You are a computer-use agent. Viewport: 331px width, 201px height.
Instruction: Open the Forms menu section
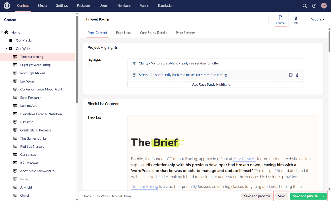tap(144, 5)
